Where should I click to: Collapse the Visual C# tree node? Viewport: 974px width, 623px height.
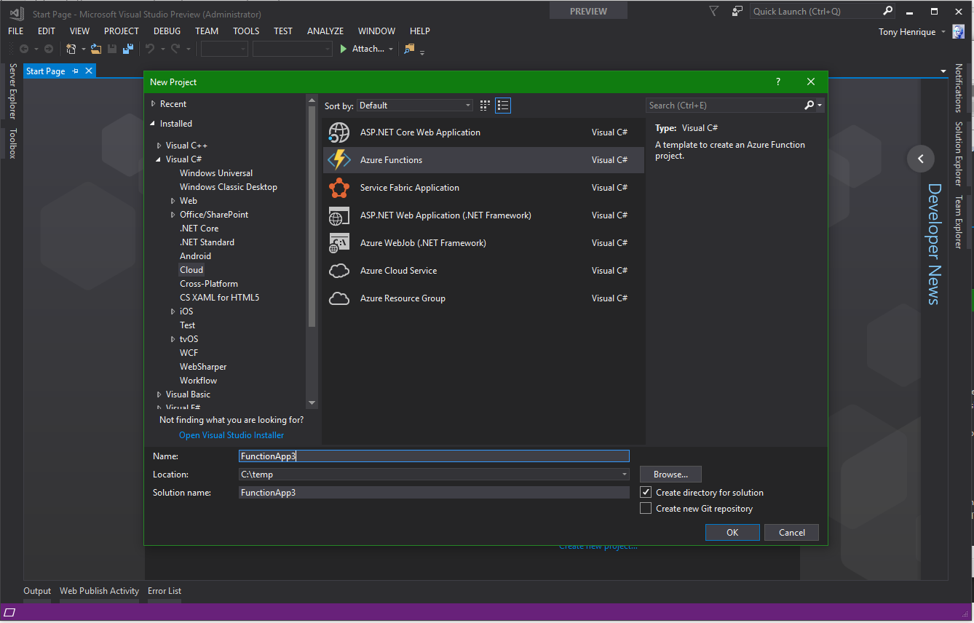(159, 159)
